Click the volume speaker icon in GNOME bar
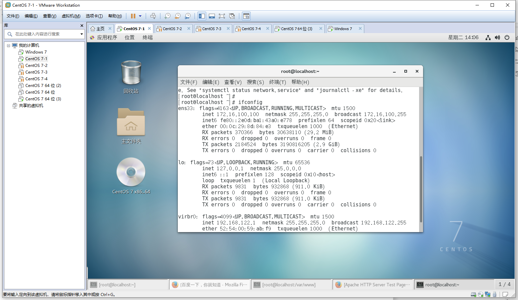 click(x=497, y=37)
